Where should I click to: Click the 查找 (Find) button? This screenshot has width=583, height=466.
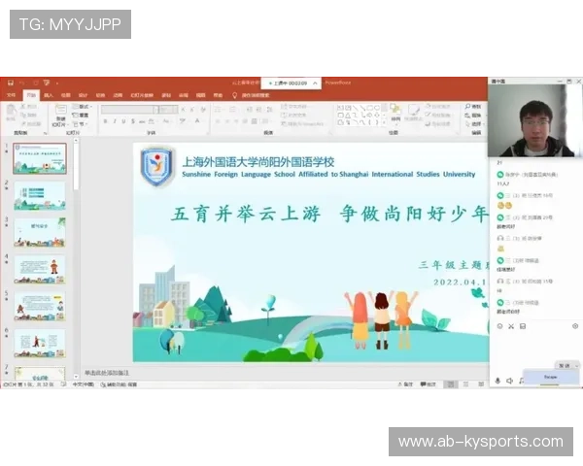(x=473, y=107)
